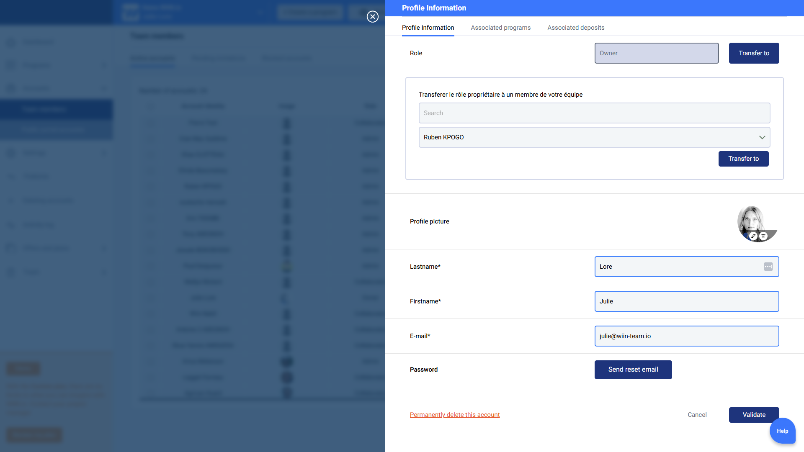Screen dimensions: 804x452
Task: Switch to Associated programs tab
Action: point(500,28)
